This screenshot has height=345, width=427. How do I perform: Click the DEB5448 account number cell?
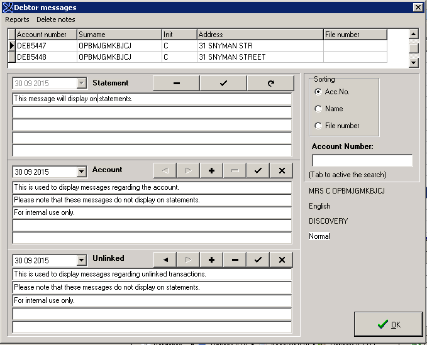click(x=46, y=57)
